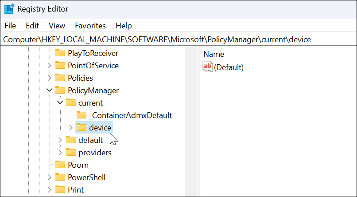Open the File menu

click(x=10, y=26)
